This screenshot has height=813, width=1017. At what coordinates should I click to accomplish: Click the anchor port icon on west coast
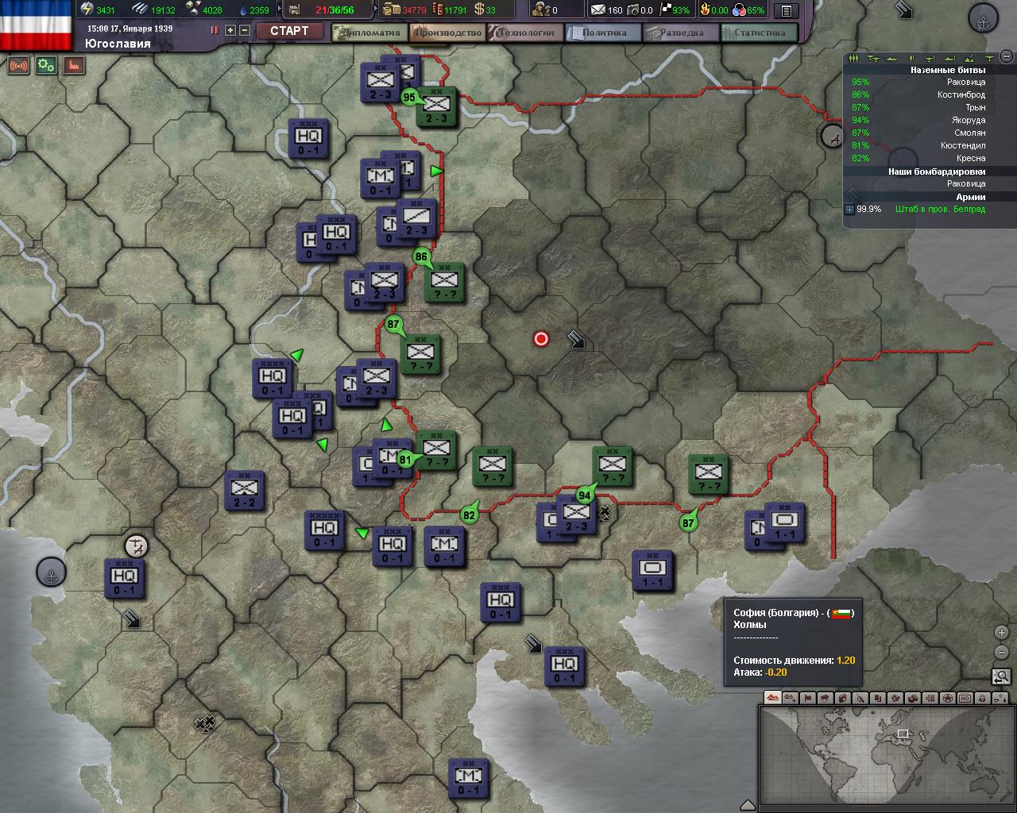coord(51,573)
